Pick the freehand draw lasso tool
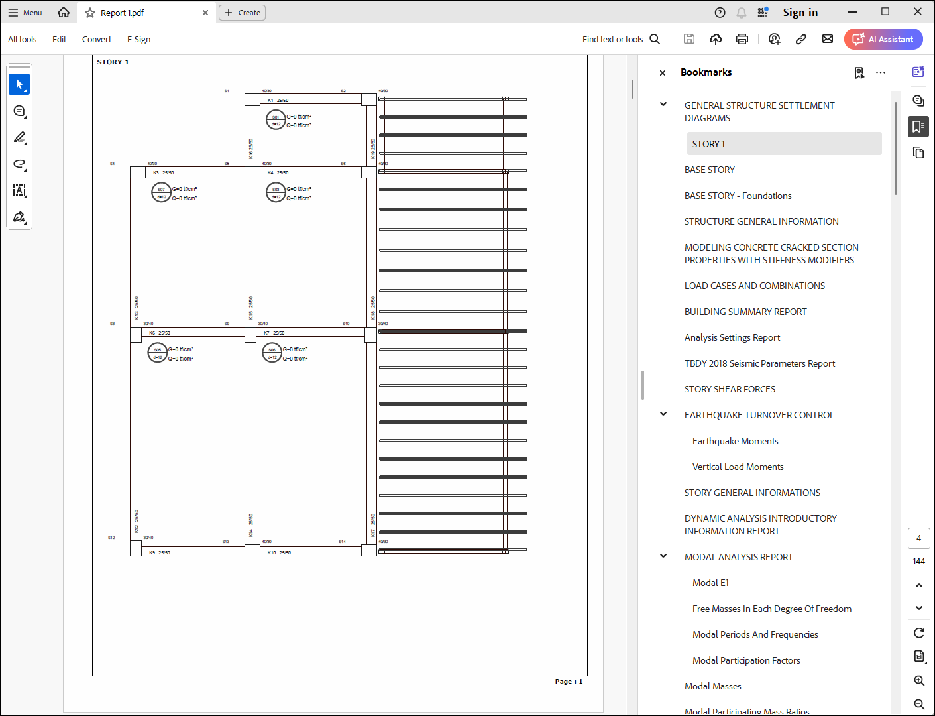This screenshot has width=935, height=716. point(19,164)
